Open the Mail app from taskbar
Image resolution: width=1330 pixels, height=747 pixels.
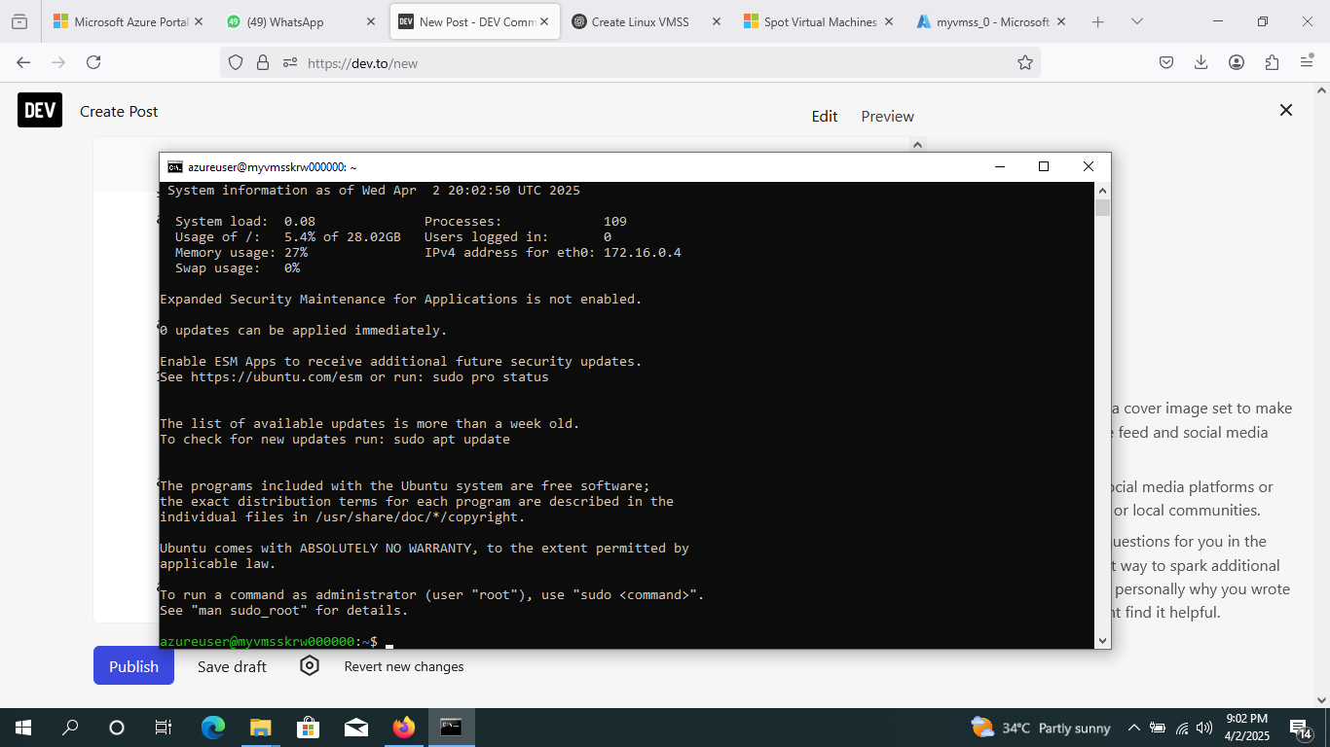point(355,727)
